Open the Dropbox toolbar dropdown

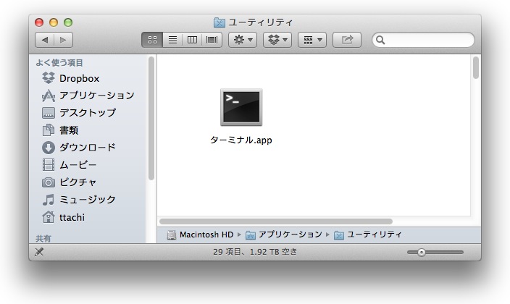277,40
